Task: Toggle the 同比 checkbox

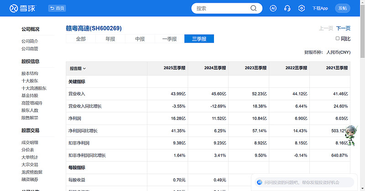Action: pyautogui.click(x=338, y=39)
